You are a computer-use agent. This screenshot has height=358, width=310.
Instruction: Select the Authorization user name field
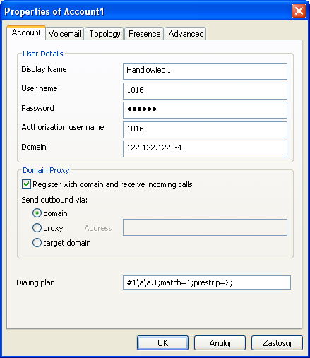pos(205,130)
